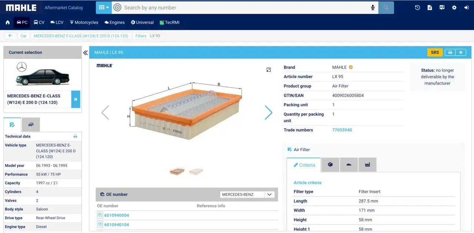Viewport: 474px width, 233px height.
Task: Open the search history clock icon
Action: [x=417, y=7]
